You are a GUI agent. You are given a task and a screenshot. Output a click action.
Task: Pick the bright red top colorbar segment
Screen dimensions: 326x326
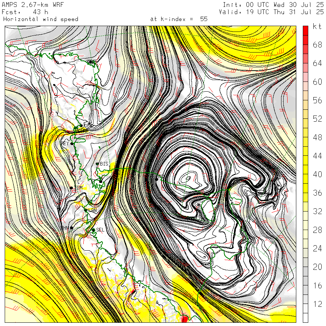point(305,30)
